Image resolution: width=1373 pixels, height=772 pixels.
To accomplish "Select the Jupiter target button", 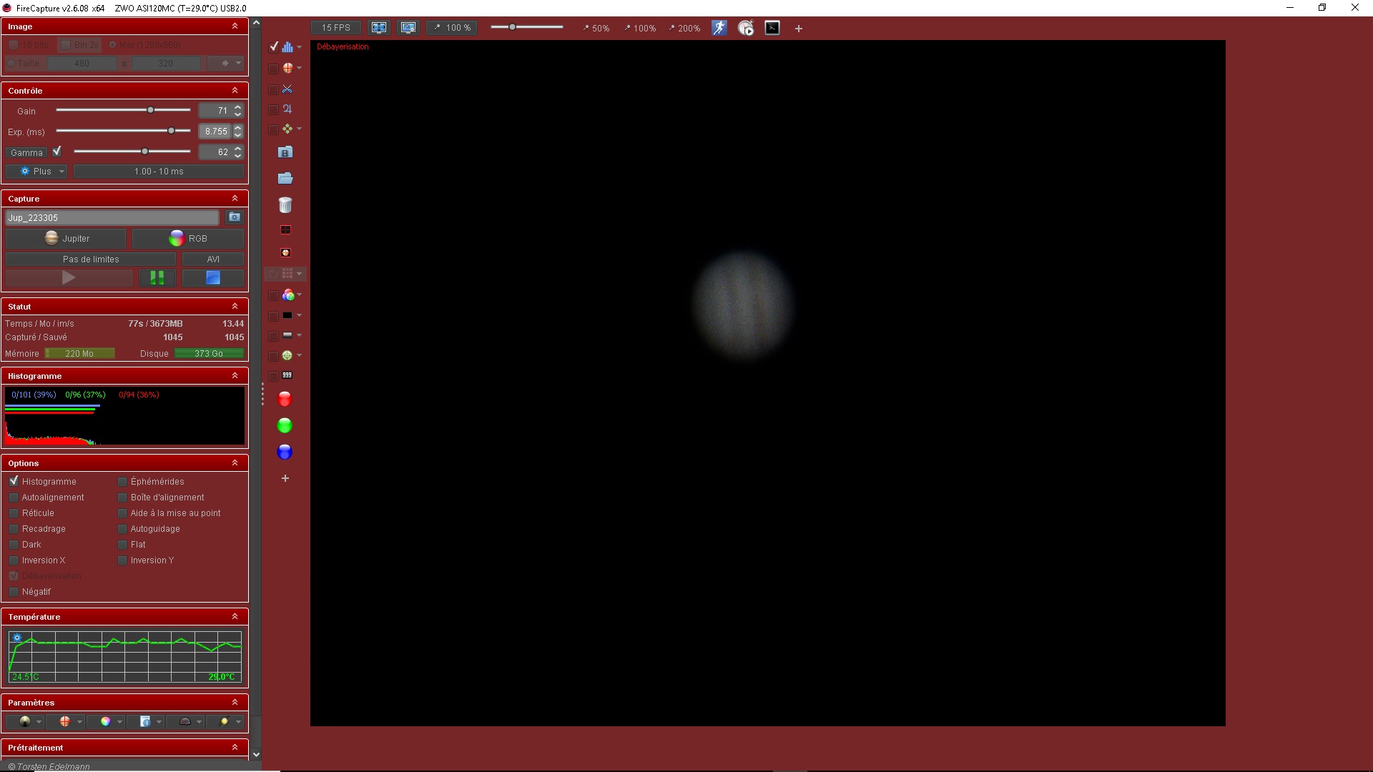I will 66,239.
